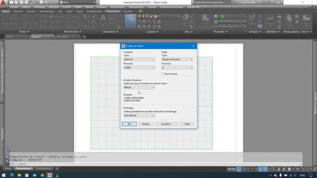Click the Annuler button in the dialog

tap(146, 124)
